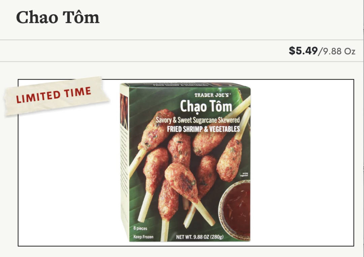The width and height of the screenshot is (364, 257).
Task: Click empty white area right of box
Action: pyautogui.click(x=302, y=163)
